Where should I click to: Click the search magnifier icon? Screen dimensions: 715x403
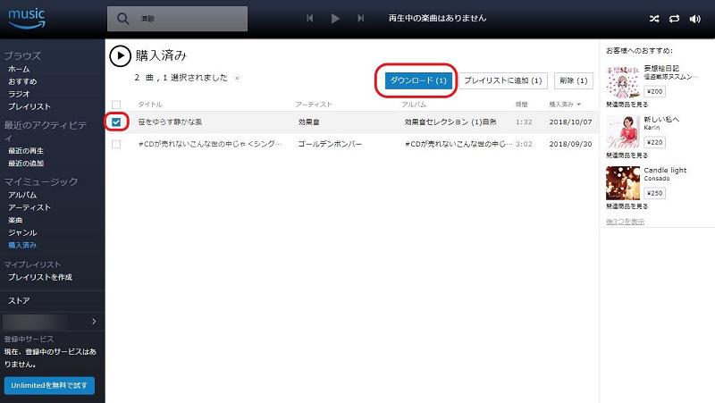[122, 19]
